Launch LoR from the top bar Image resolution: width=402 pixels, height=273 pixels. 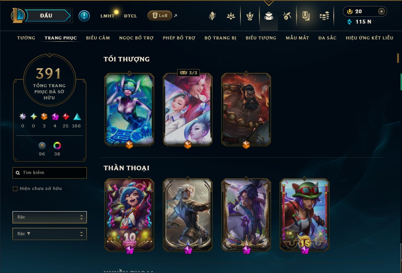click(160, 16)
